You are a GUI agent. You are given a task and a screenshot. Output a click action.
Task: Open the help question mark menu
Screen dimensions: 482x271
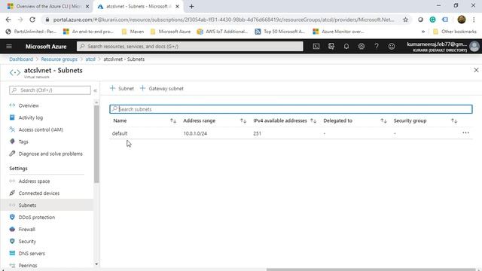(377, 47)
